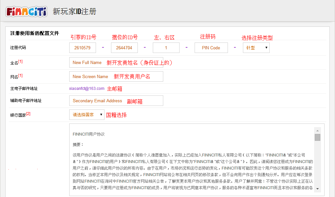Viewport: 335px width, 197px height.
Task: Click the 新玩家ID注册 page title
Action: tap(74, 11)
